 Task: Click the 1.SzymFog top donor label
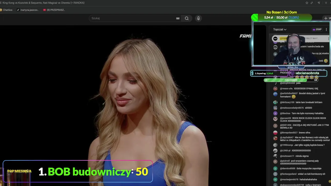coord(264,73)
